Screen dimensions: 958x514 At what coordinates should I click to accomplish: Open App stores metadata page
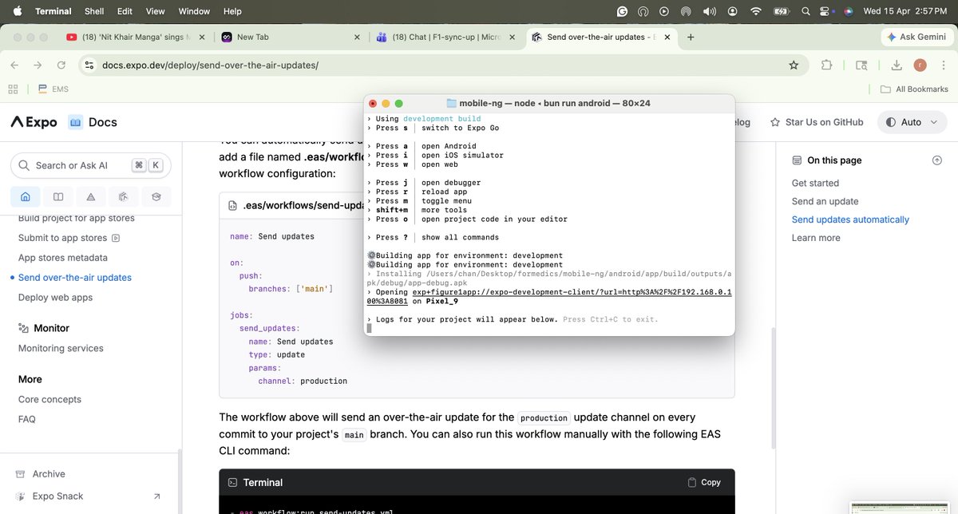click(63, 258)
